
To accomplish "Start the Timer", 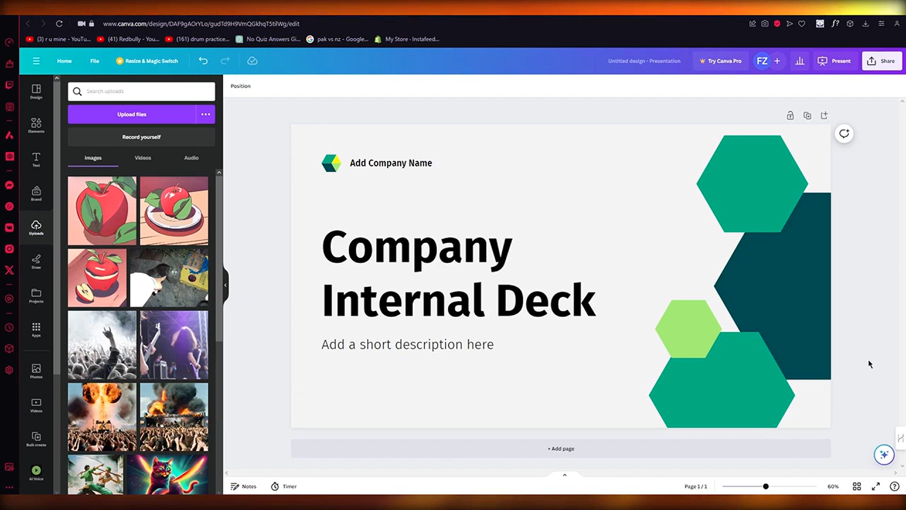I will 284,486.
